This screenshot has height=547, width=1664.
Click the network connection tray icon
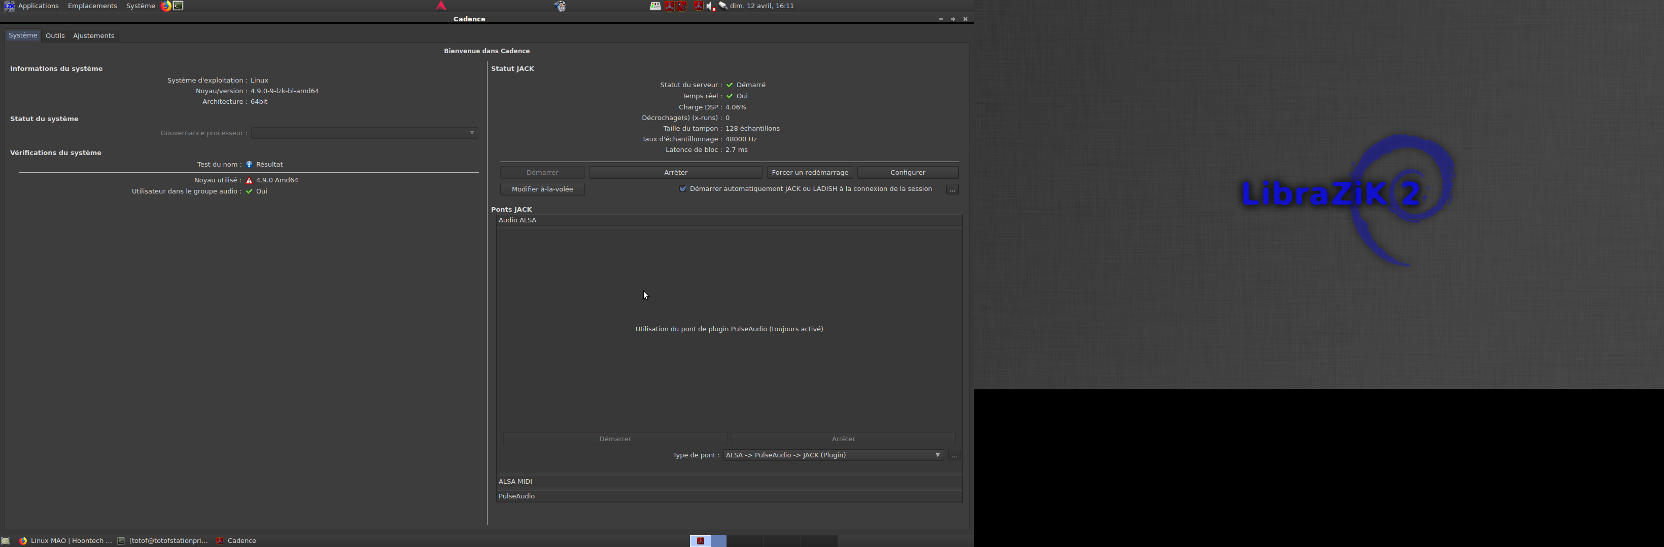(x=723, y=6)
